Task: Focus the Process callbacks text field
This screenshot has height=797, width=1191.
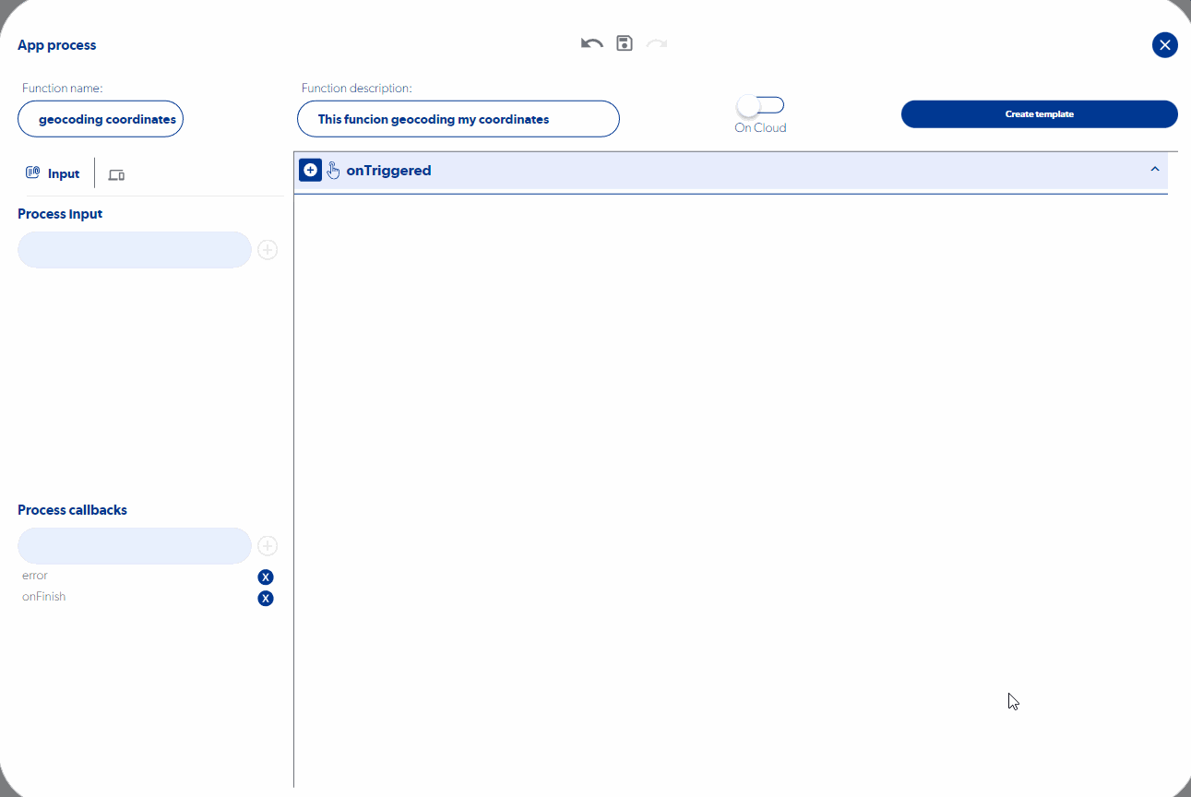Action: (135, 546)
